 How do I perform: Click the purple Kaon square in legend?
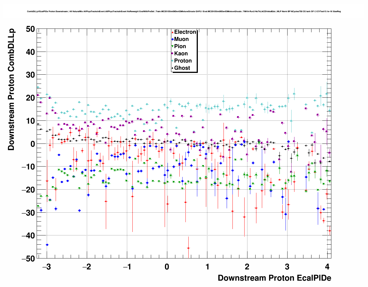point(172,54)
